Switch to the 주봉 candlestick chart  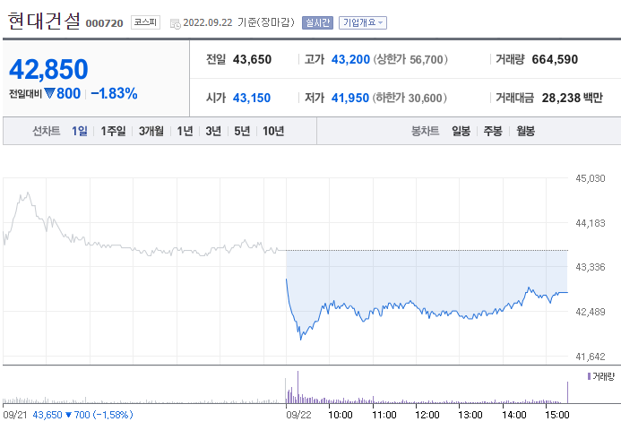(493, 131)
